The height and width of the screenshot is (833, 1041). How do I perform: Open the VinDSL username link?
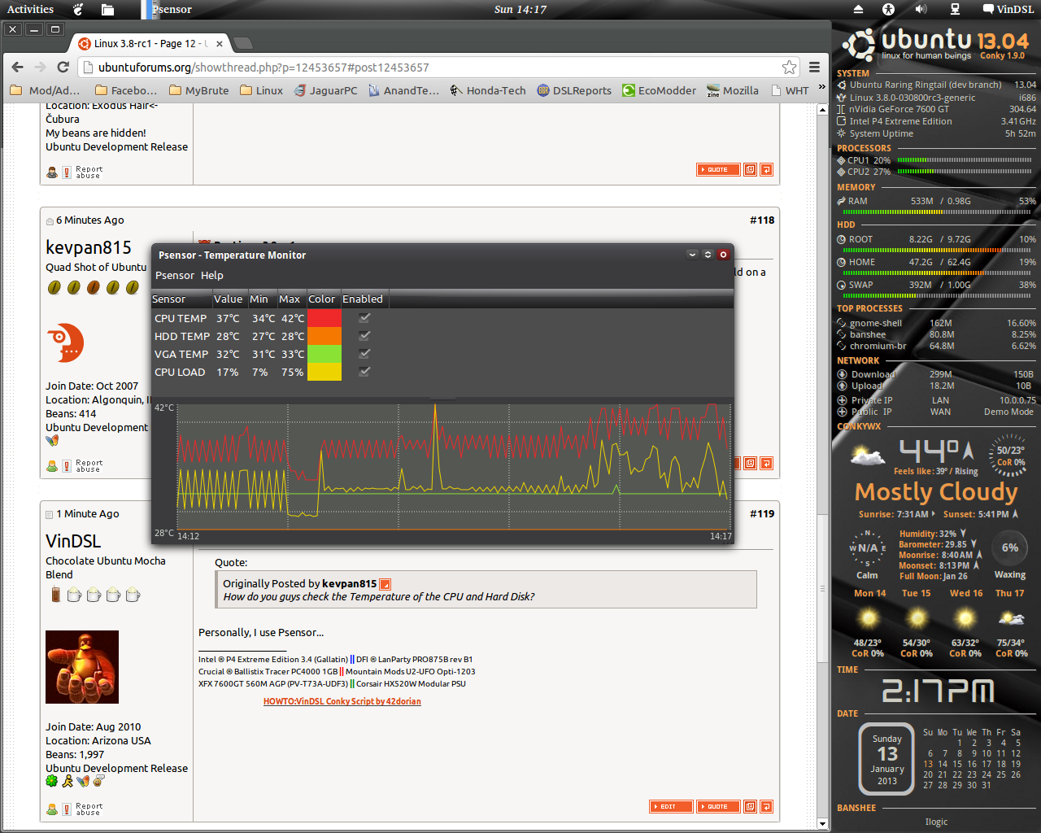[x=73, y=541]
